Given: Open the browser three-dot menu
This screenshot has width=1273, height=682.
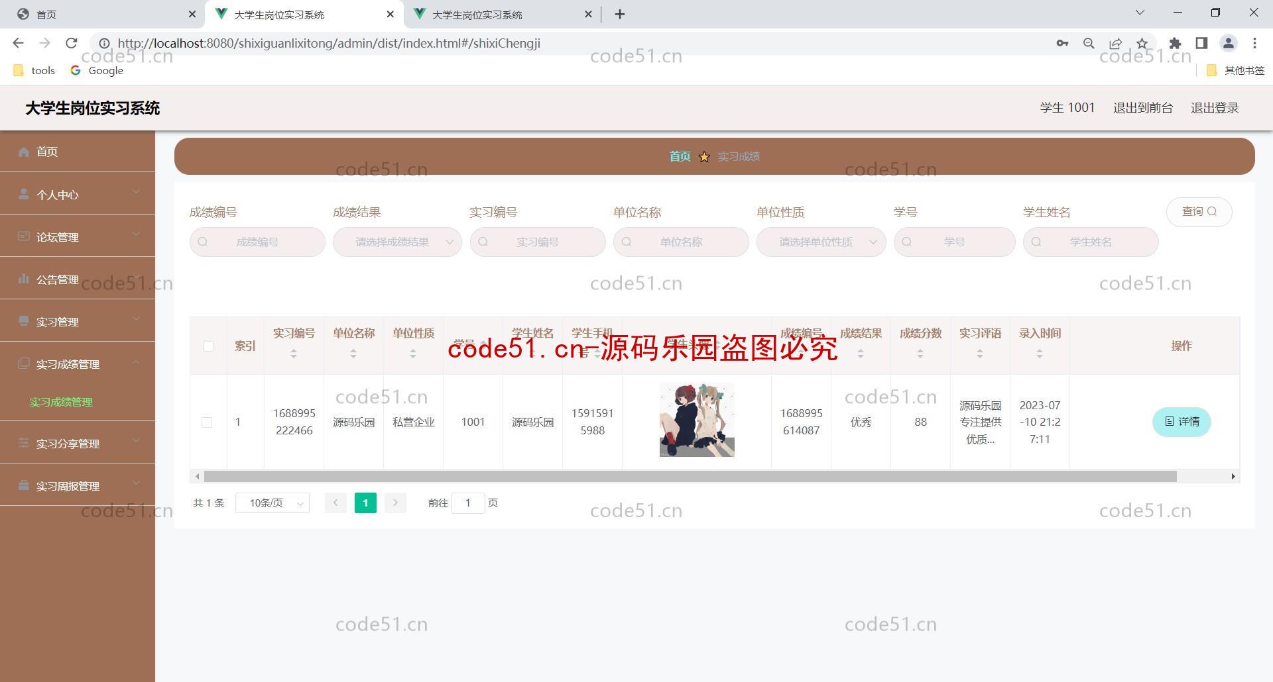Looking at the screenshot, I should click(1254, 43).
